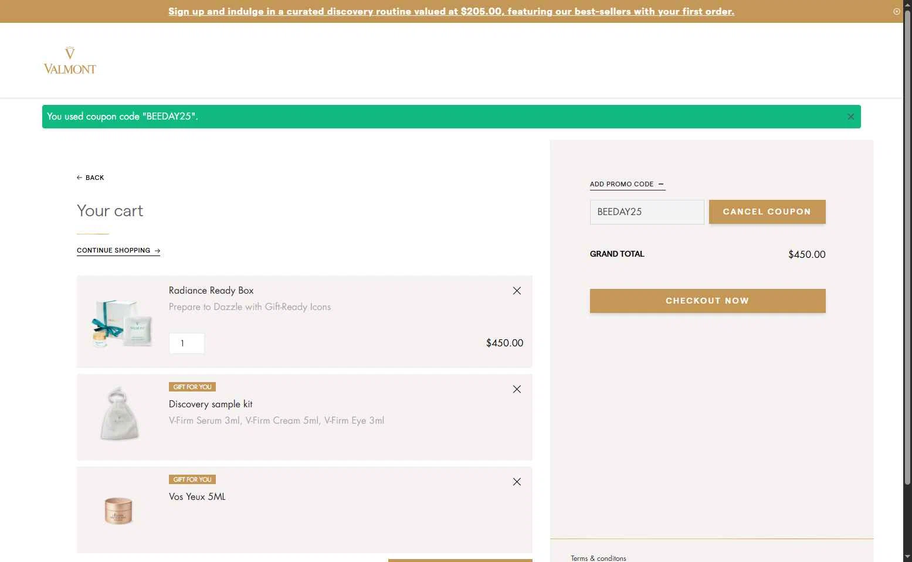The height and width of the screenshot is (562, 912).
Task: View Radiance Ready Box product image
Action: 123,323
